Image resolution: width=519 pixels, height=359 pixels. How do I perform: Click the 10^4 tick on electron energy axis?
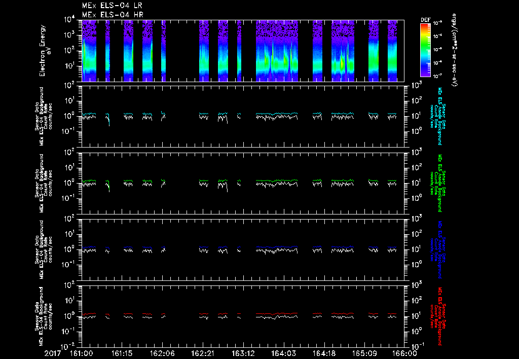pos(69,20)
